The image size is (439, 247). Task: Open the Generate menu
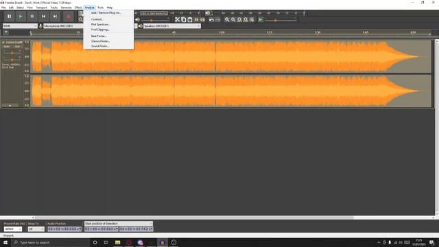[67, 8]
